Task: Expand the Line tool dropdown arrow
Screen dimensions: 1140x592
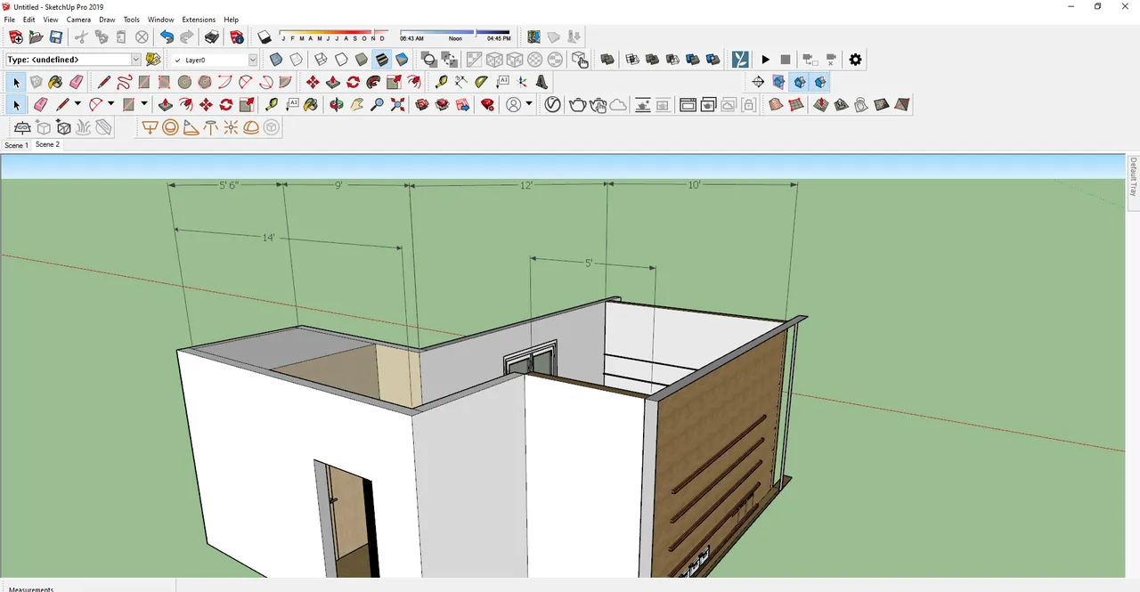Action: [77, 104]
